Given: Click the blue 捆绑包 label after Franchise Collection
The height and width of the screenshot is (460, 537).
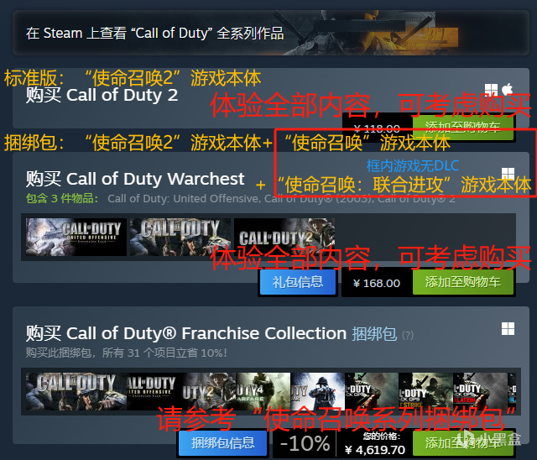Looking at the screenshot, I should 374,334.
